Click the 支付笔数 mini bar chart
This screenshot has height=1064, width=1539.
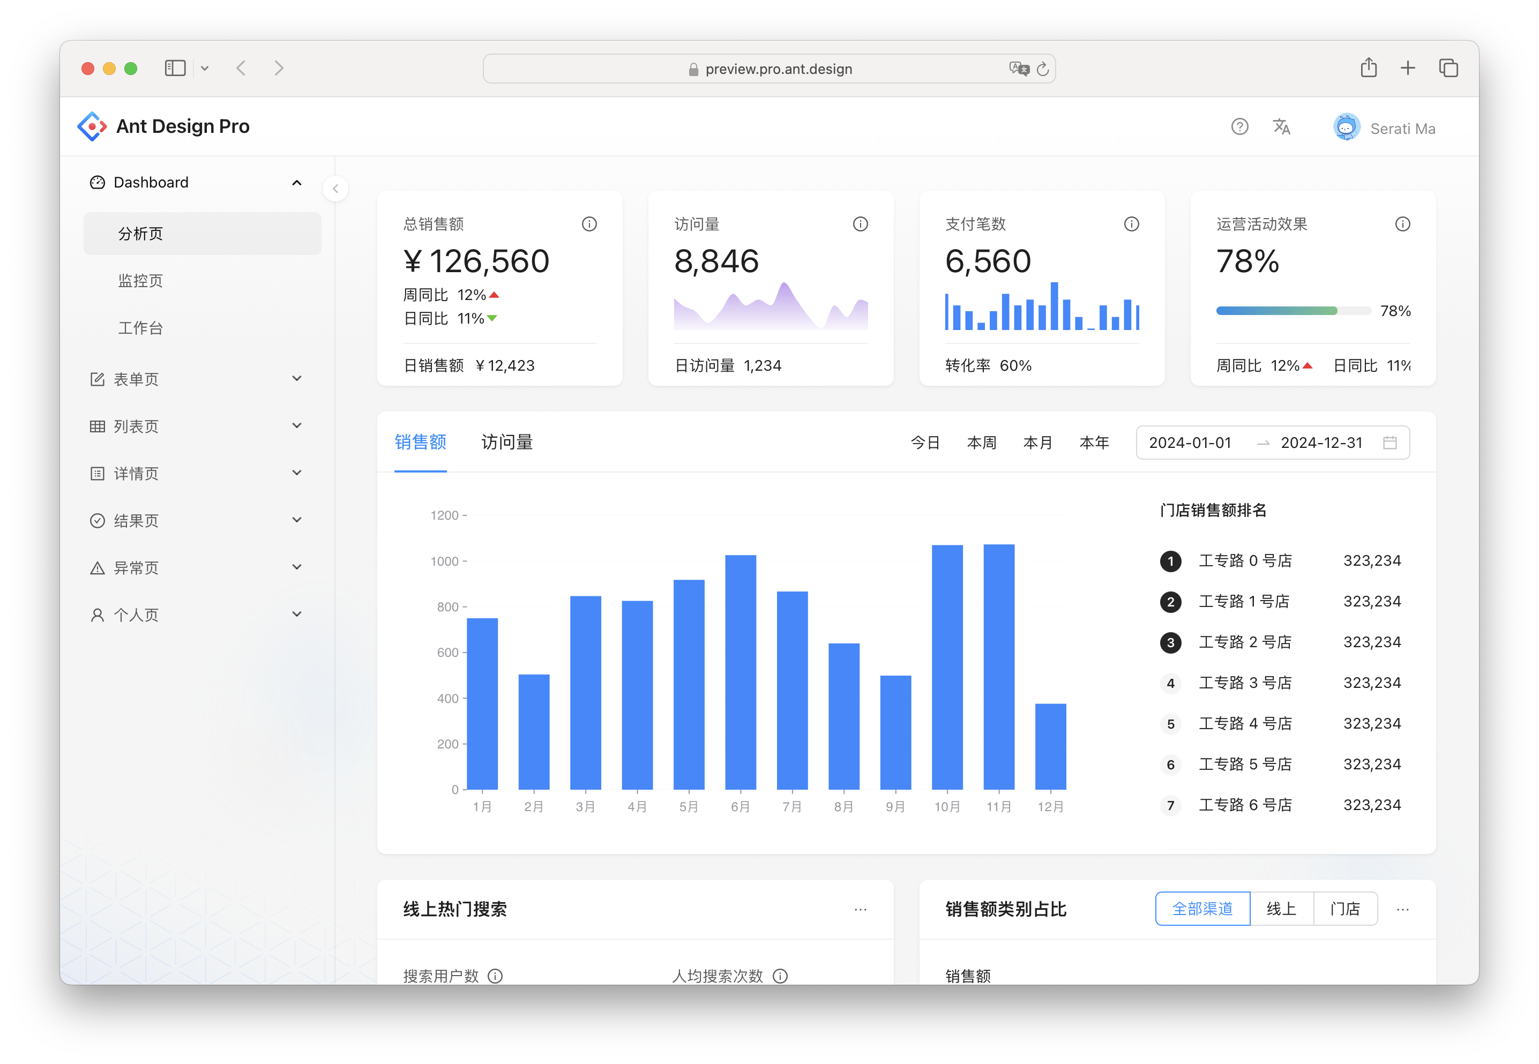tap(1042, 306)
